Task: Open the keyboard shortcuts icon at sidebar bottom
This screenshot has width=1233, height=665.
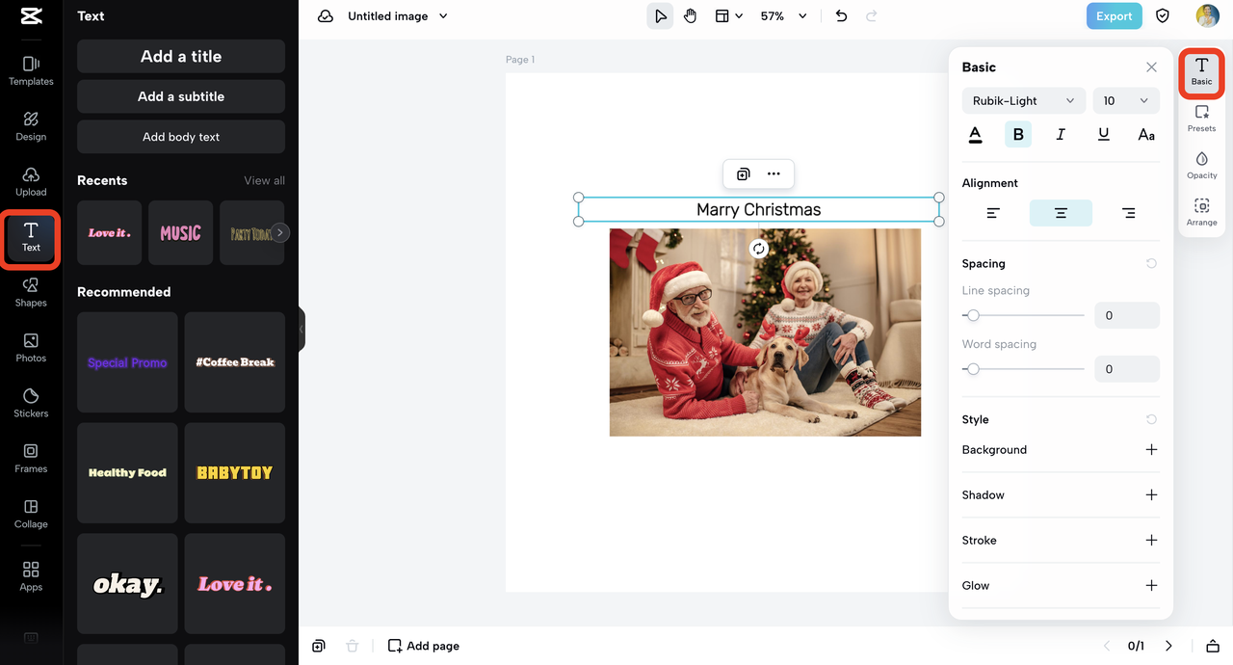Action: [31, 638]
